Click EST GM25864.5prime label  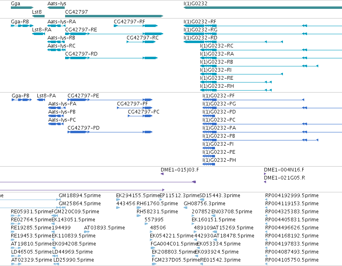[80, 204]
